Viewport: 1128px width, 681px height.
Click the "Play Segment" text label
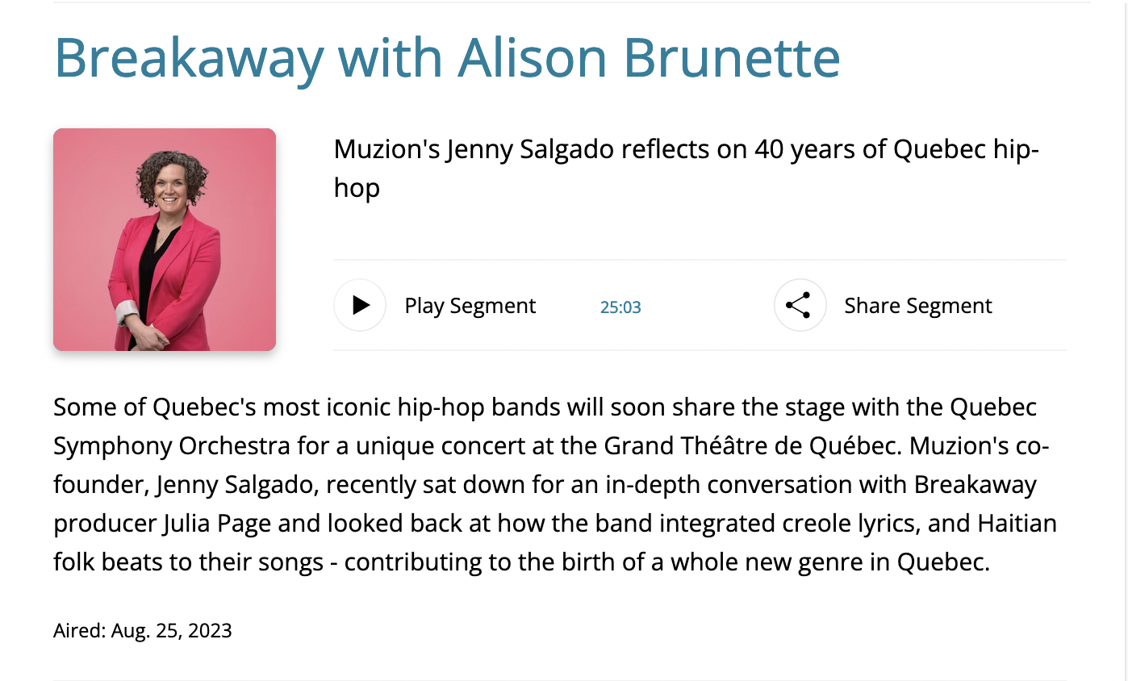[470, 306]
